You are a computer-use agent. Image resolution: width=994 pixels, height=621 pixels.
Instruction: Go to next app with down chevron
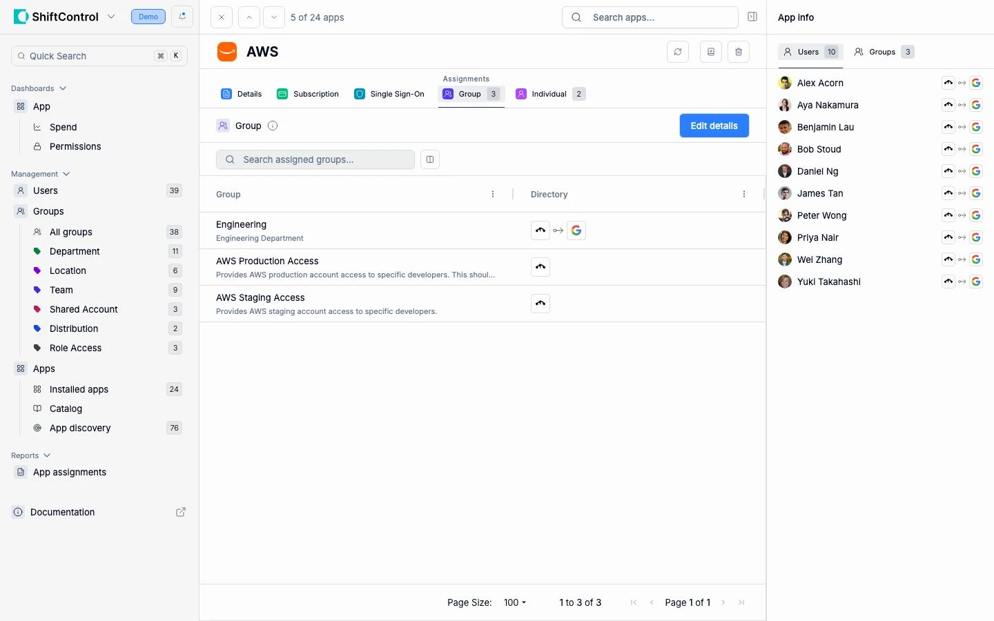(274, 17)
